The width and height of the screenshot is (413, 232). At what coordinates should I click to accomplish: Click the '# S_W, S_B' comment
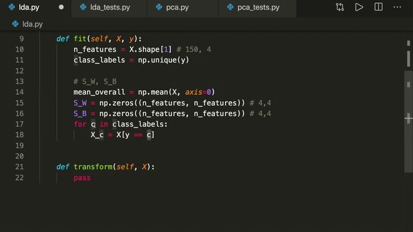coord(95,82)
